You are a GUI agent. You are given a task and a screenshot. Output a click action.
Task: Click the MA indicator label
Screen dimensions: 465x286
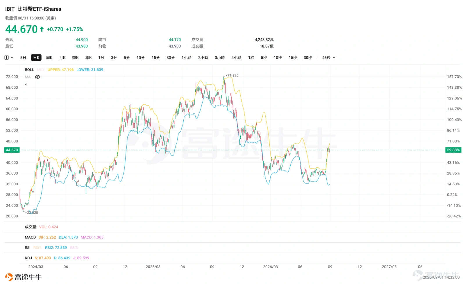click(x=28, y=77)
